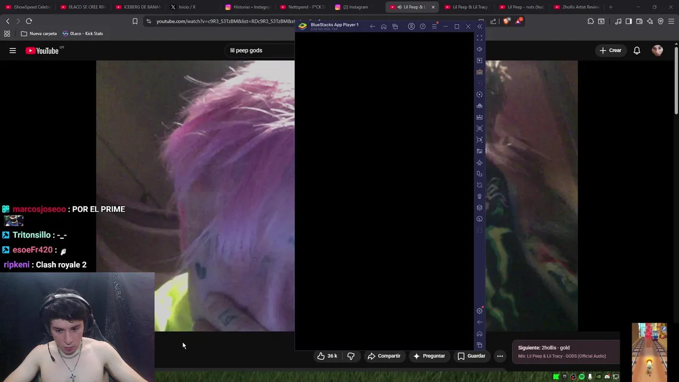Click the browser share page icon

493,21
